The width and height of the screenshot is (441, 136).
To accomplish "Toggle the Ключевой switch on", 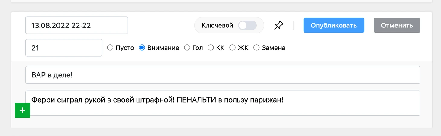I will [x=247, y=25].
